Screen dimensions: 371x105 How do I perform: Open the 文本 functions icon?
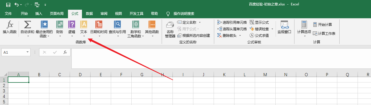pyautogui.click(x=84, y=25)
